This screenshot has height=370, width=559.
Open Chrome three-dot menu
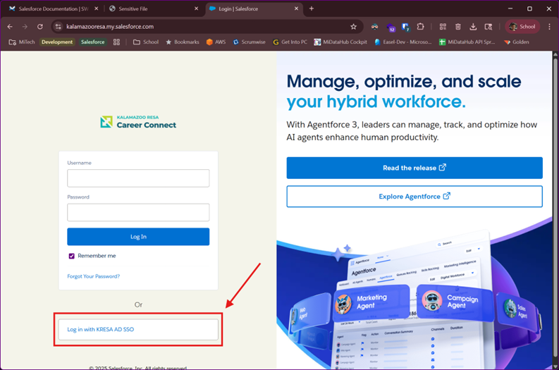[x=549, y=27]
